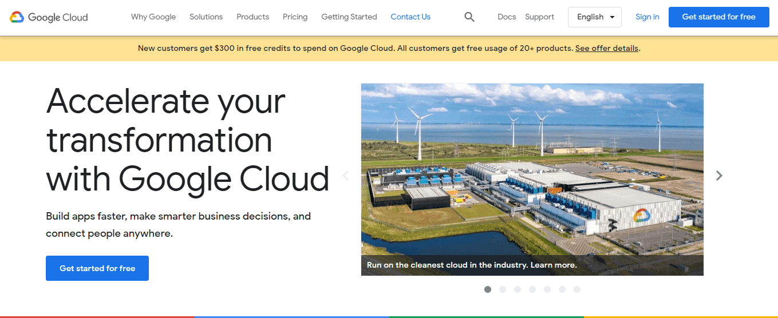This screenshot has width=778, height=318.
Task: Select the last carousel dot indicator
Action: click(x=577, y=289)
